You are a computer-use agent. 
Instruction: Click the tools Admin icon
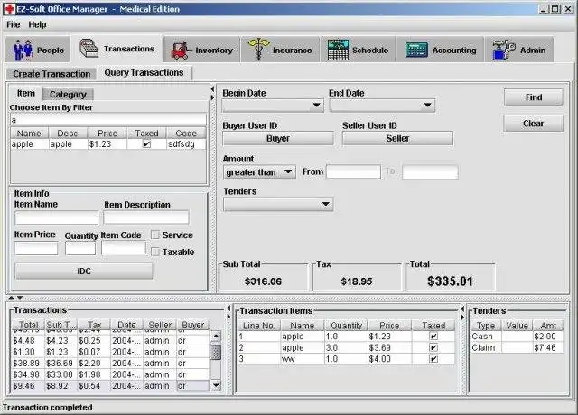coord(504,50)
